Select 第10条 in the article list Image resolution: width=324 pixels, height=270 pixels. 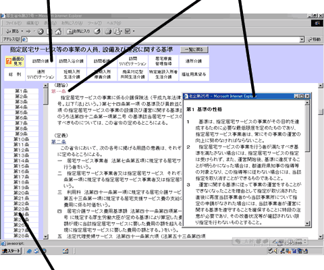tap(21, 139)
